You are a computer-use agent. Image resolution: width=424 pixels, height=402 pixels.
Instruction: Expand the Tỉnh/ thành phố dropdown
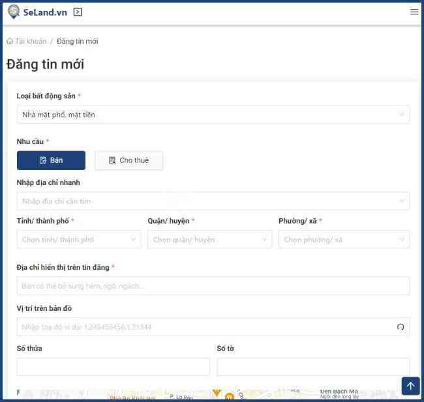pyautogui.click(x=78, y=240)
